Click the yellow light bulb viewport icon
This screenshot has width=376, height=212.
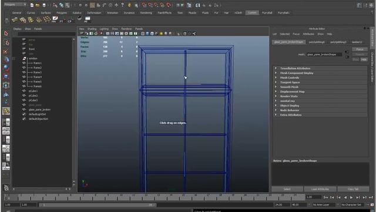(161, 34)
